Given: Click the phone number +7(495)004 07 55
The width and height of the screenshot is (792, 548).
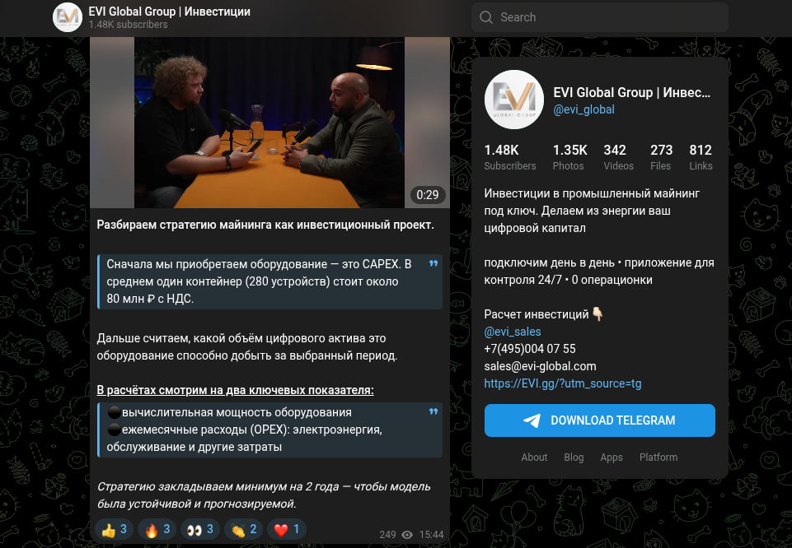Looking at the screenshot, I should [530, 349].
